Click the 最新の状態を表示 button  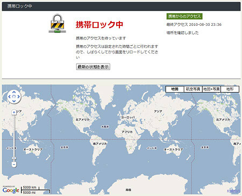[93, 67]
